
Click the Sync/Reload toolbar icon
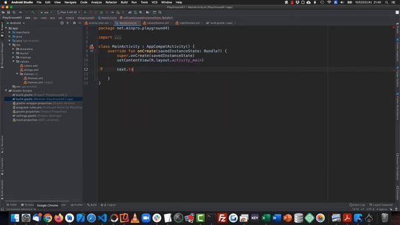click(x=14, y=12)
